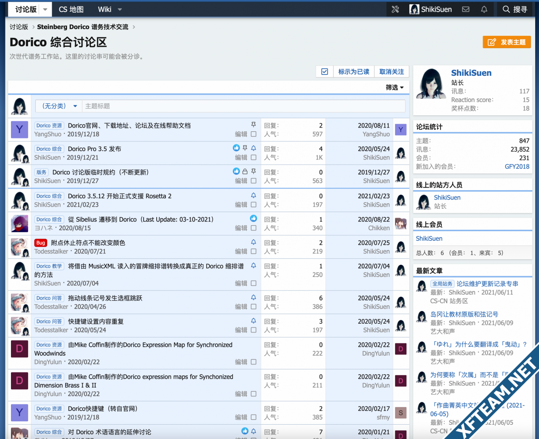This screenshot has height=439, width=539.
Task: Tick the checkbox for 從 Sibelius 遷移到 Dorico
Action: [253, 228]
